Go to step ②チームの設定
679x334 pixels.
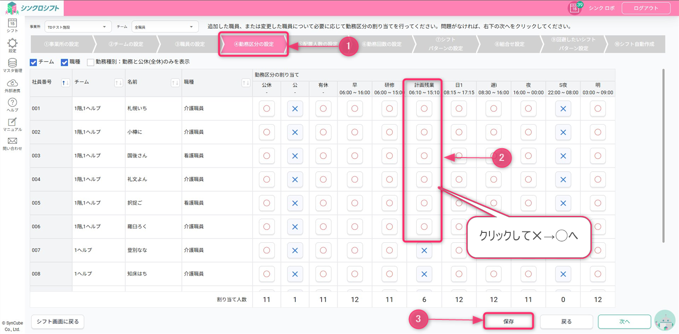tap(125, 44)
